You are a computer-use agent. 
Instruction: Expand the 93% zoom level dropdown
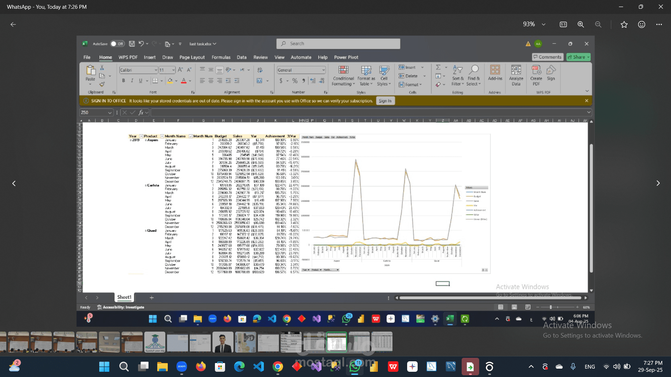tap(543, 24)
